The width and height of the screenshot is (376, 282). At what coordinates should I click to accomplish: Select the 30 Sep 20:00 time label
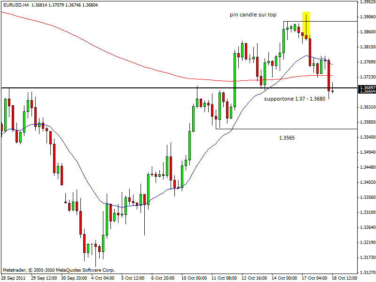point(74,278)
